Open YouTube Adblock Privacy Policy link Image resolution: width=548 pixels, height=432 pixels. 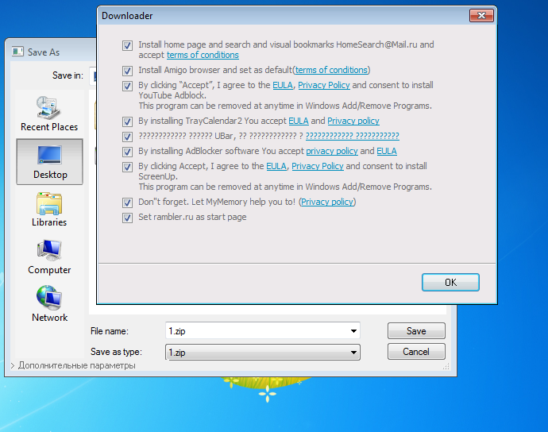click(323, 85)
